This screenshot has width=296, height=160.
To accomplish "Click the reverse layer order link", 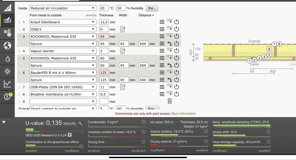I will (91, 15).
